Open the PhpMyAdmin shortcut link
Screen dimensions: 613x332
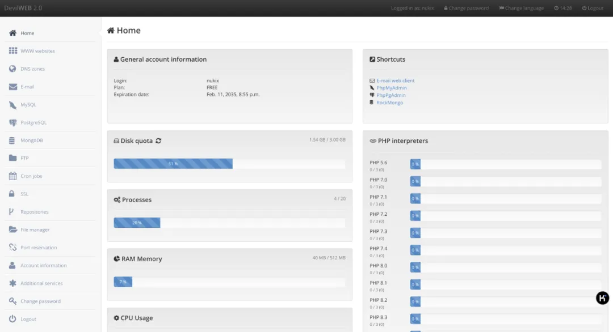391,88
